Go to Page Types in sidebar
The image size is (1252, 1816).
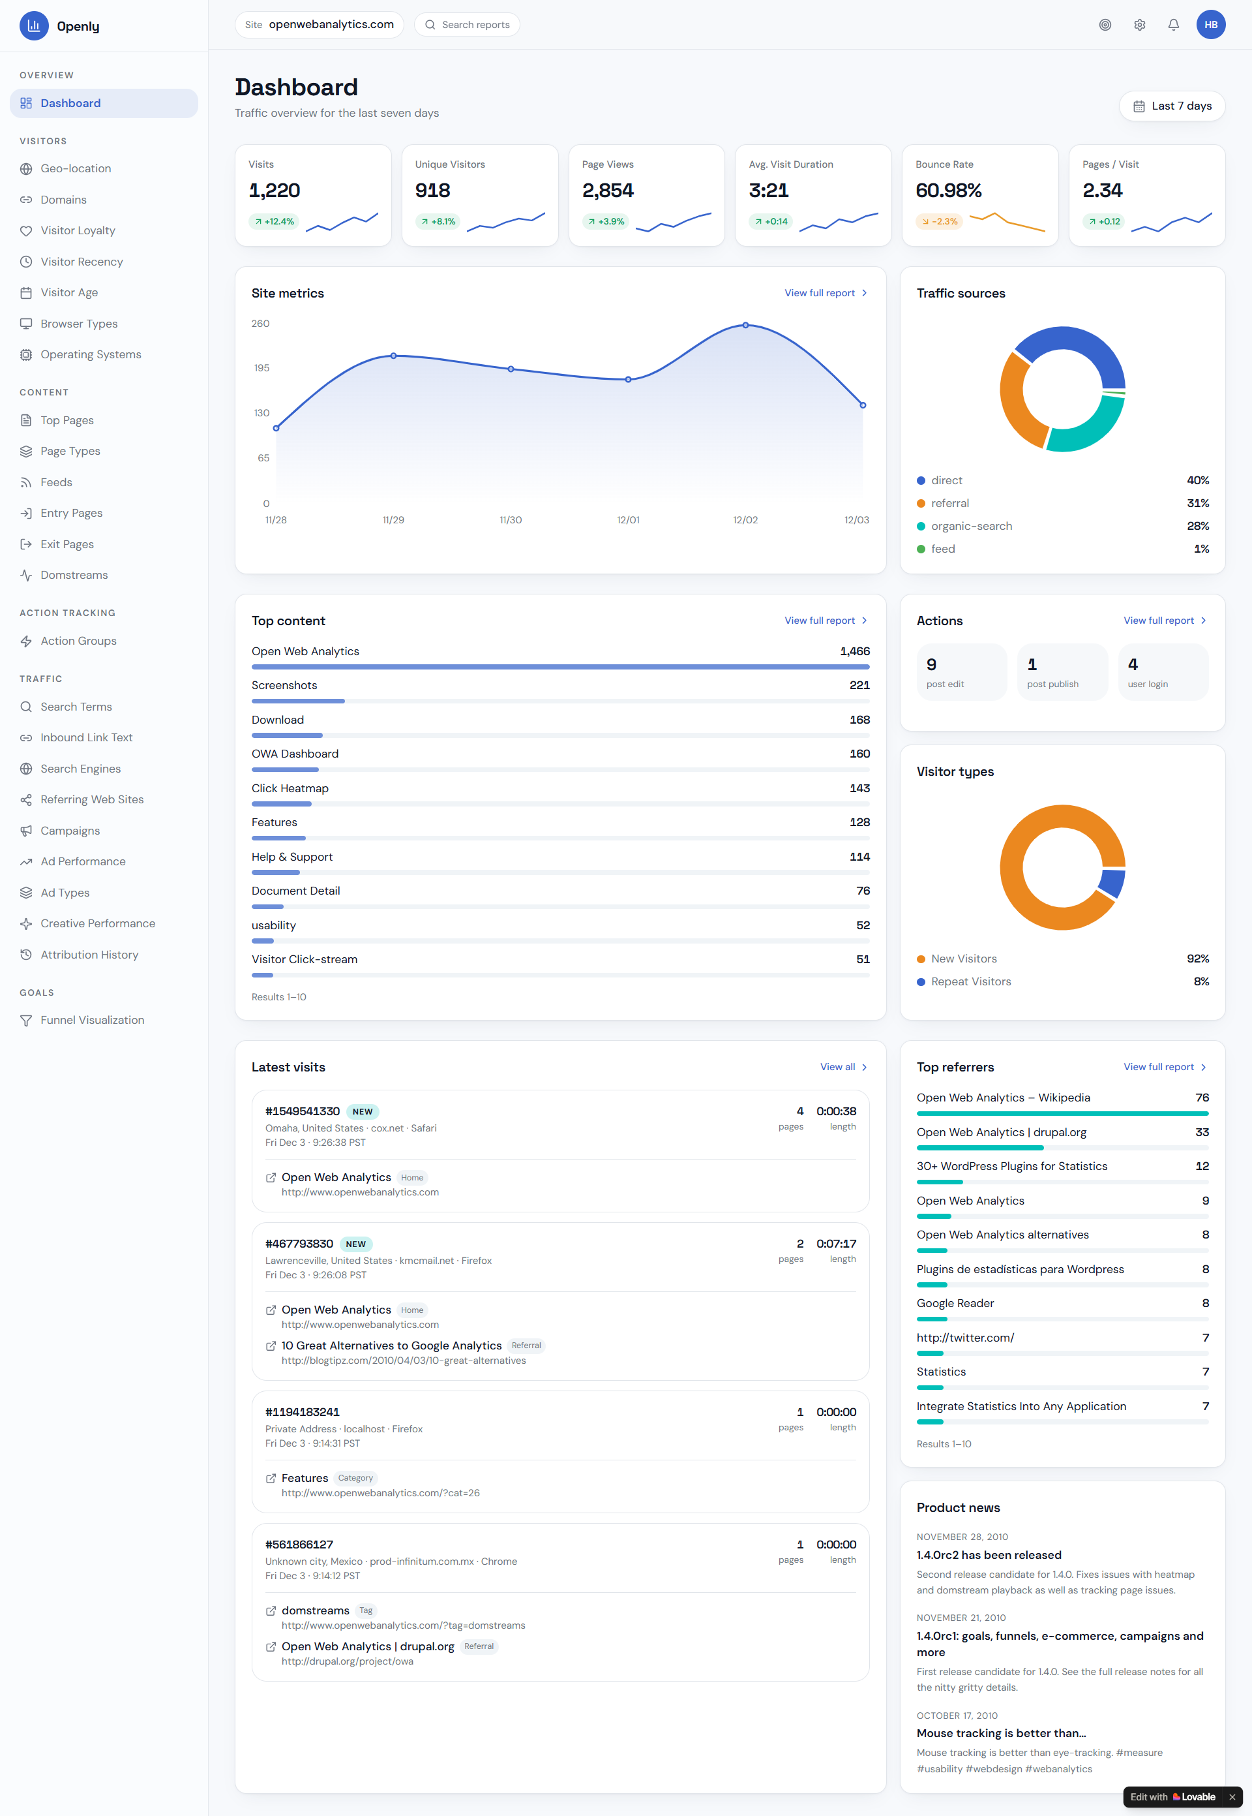(104, 452)
